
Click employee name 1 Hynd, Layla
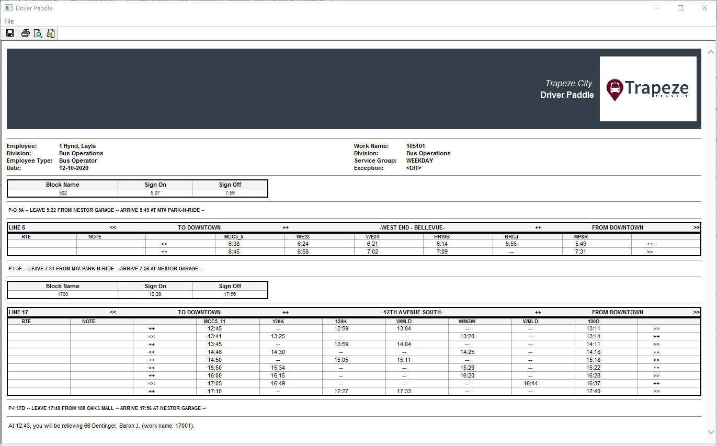(77, 146)
